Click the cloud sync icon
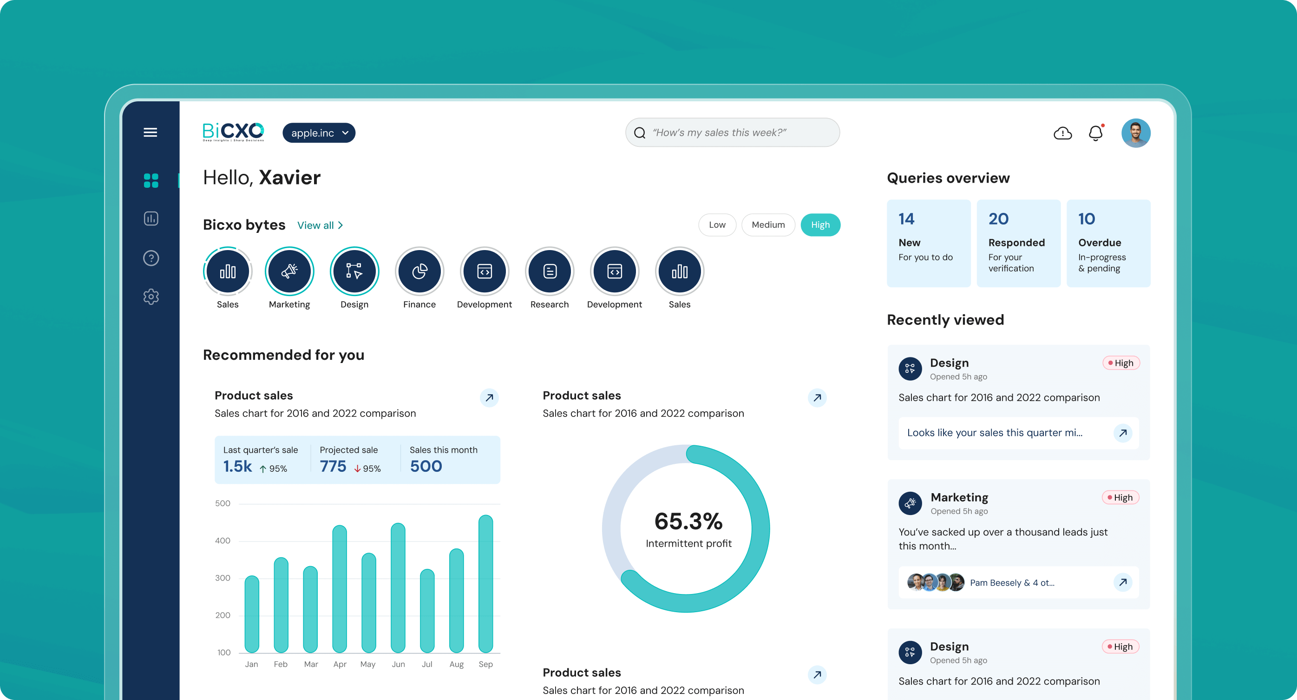The height and width of the screenshot is (700, 1297). tap(1062, 132)
